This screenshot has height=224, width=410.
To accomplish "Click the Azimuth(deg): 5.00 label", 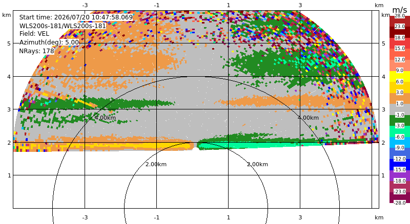I will click(49, 42).
